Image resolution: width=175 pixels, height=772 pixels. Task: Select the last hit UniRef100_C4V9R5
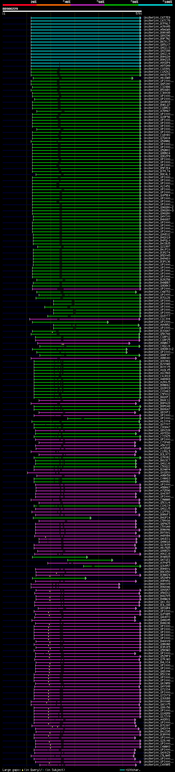(x=157, y=765)
